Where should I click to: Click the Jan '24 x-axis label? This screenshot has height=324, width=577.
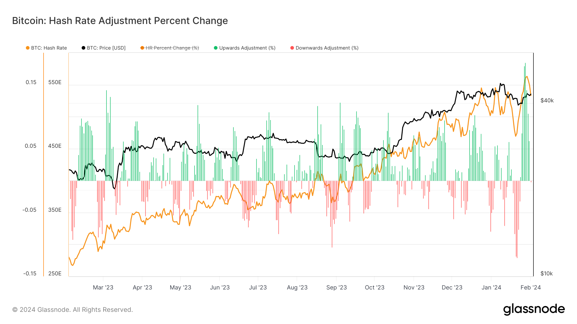491,288
